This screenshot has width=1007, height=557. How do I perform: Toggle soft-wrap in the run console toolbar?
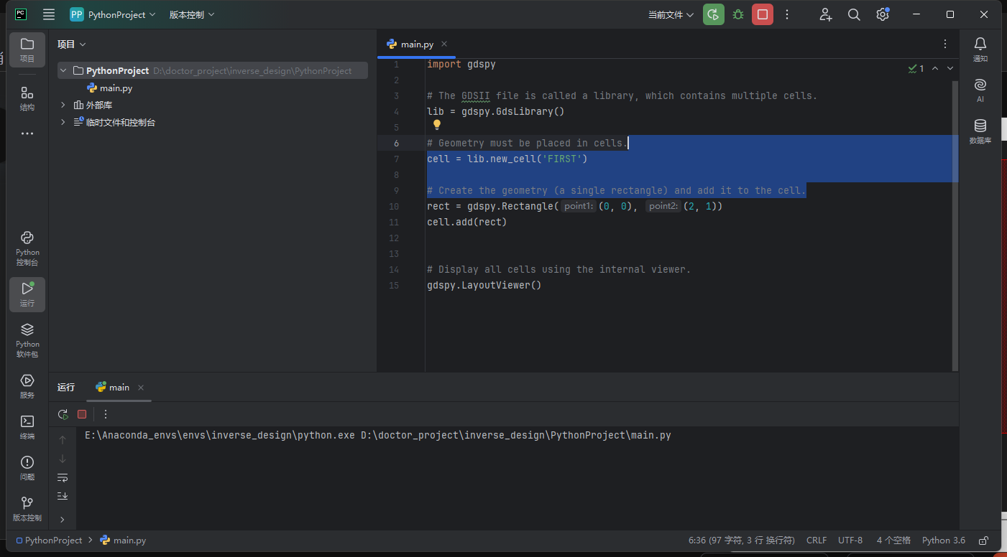pyautogui.click(x=63, y=477)
